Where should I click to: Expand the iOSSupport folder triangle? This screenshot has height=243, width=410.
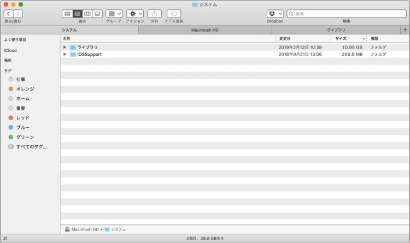click(x=65, y=55)
